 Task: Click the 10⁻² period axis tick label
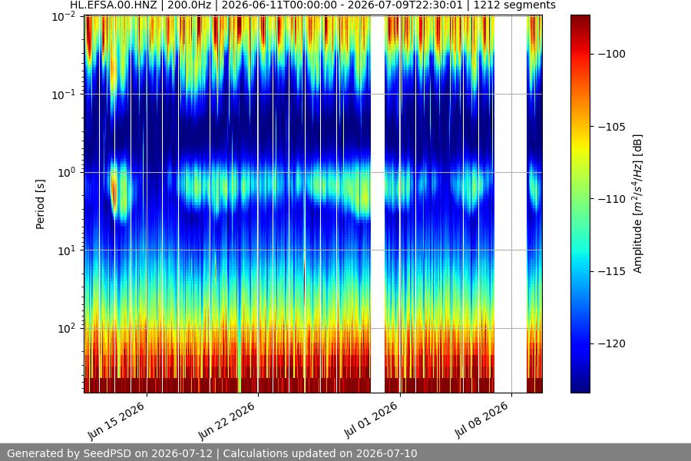[x=64, y=17]
